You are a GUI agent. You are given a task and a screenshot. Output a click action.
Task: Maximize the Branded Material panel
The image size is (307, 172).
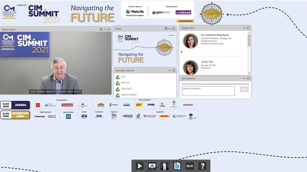174,71
